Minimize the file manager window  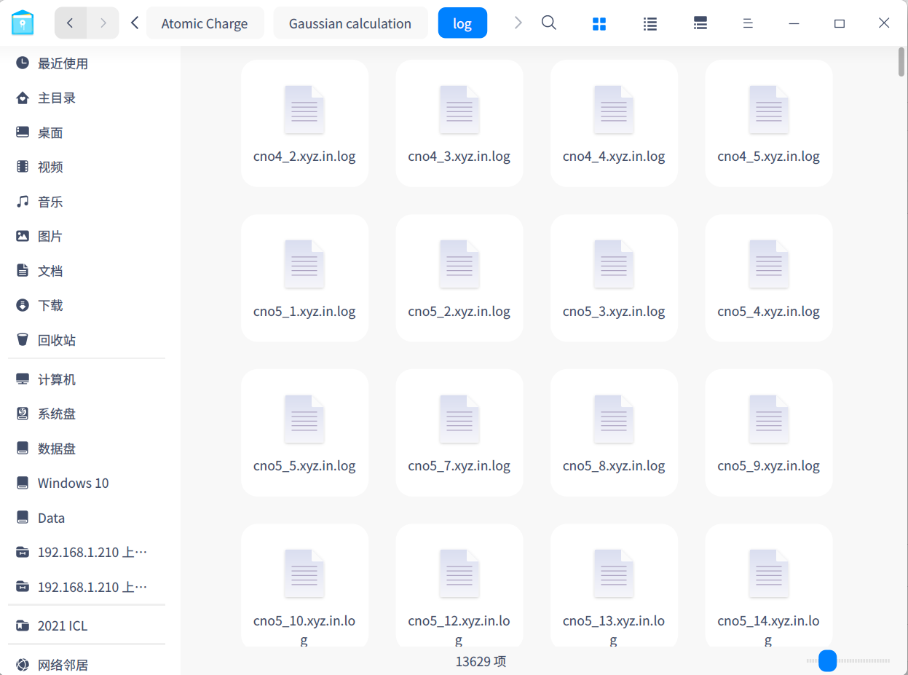(x=794, y=23)
